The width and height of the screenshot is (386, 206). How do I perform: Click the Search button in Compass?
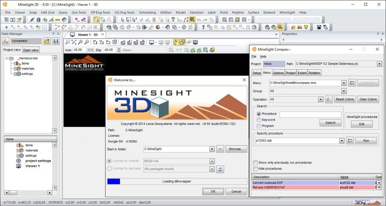(330, 123)
